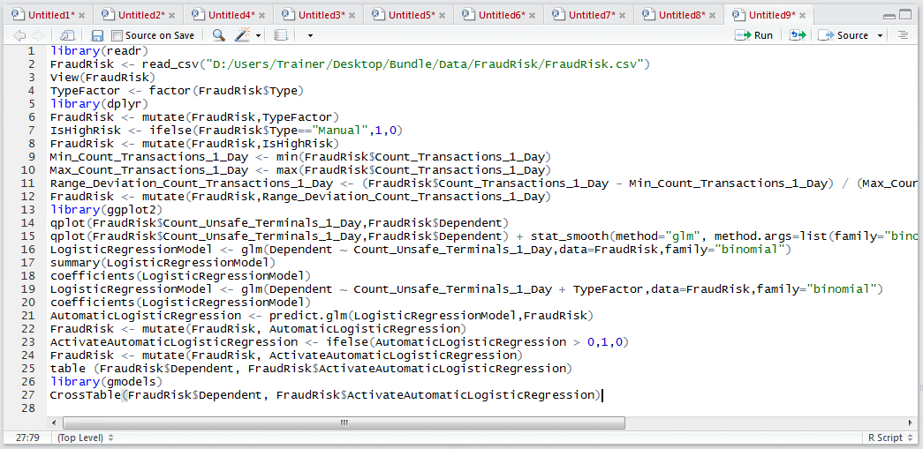
Task: Click line 1 library(readr)
Action: [99, 51]
